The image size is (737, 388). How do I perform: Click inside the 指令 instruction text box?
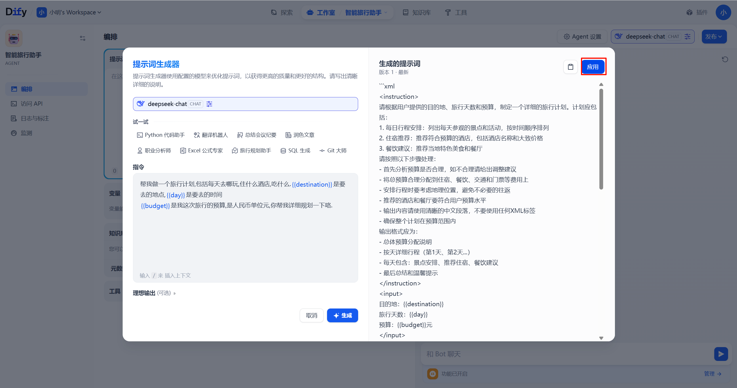[x=245, y=230]
